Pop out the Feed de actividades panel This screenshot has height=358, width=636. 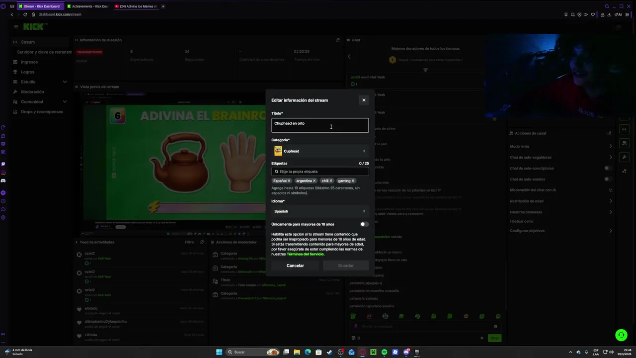pos(202,242)
